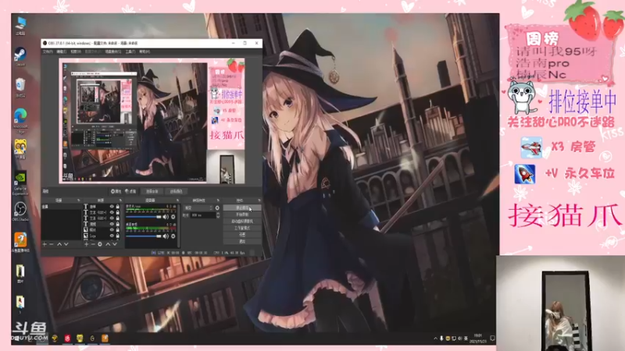Mute the 桌面音频 channel speaker icon
The width and height of the screenshot is (625, 351).
point(166,236)
